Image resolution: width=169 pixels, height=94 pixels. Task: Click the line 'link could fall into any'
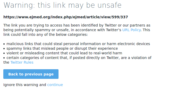46,35
